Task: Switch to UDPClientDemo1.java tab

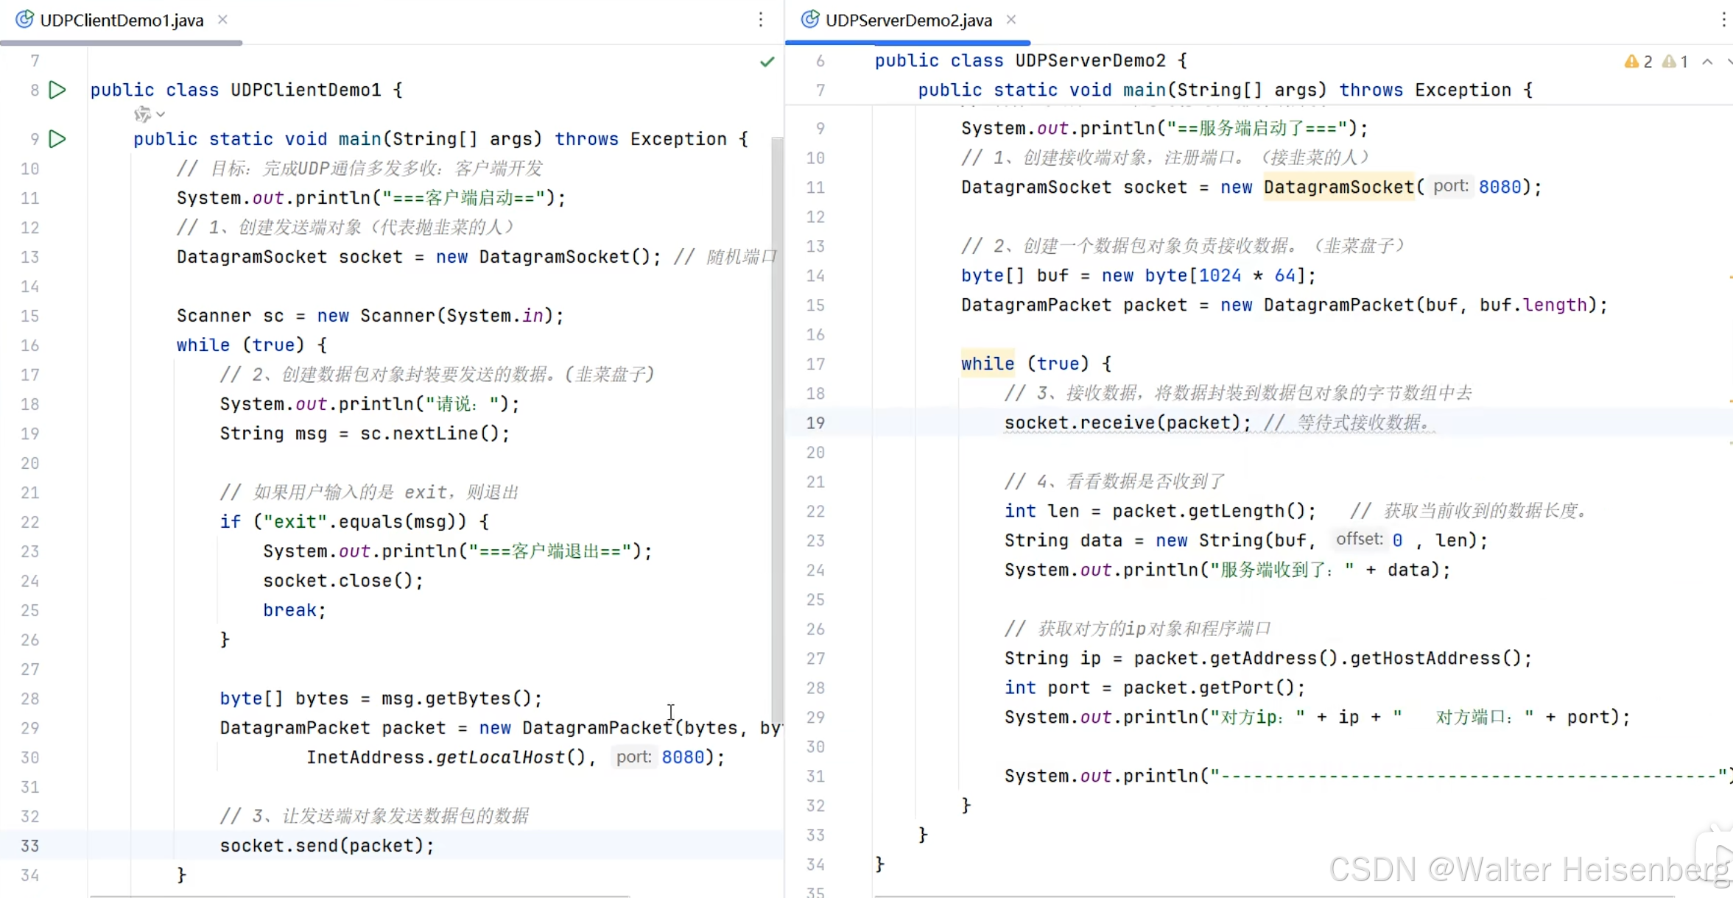Action: (122, 20)
